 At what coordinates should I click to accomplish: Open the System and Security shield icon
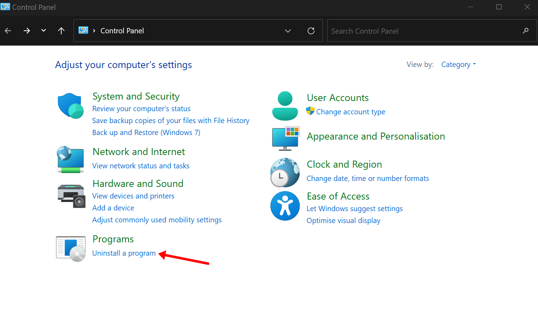(x=71, y=106)
